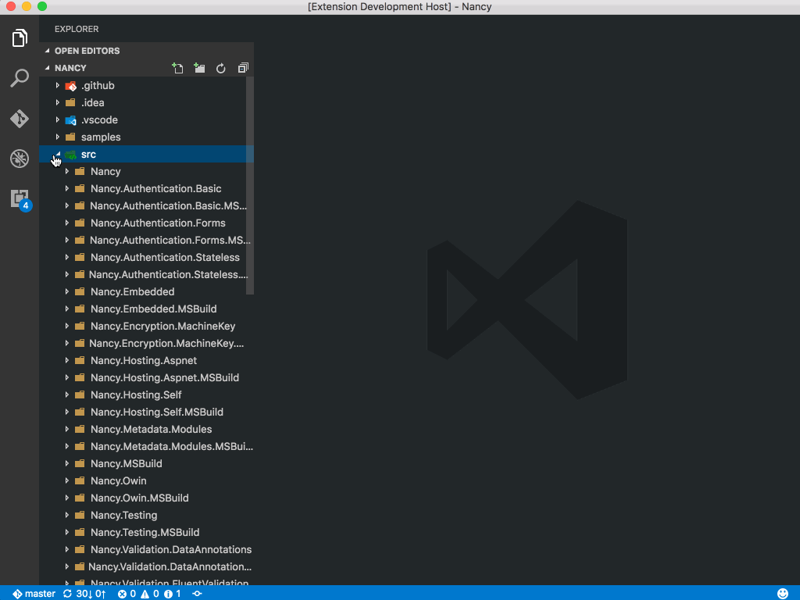Collapse the NANCY workspace section
800x600 pixels.
coord(48,67)
